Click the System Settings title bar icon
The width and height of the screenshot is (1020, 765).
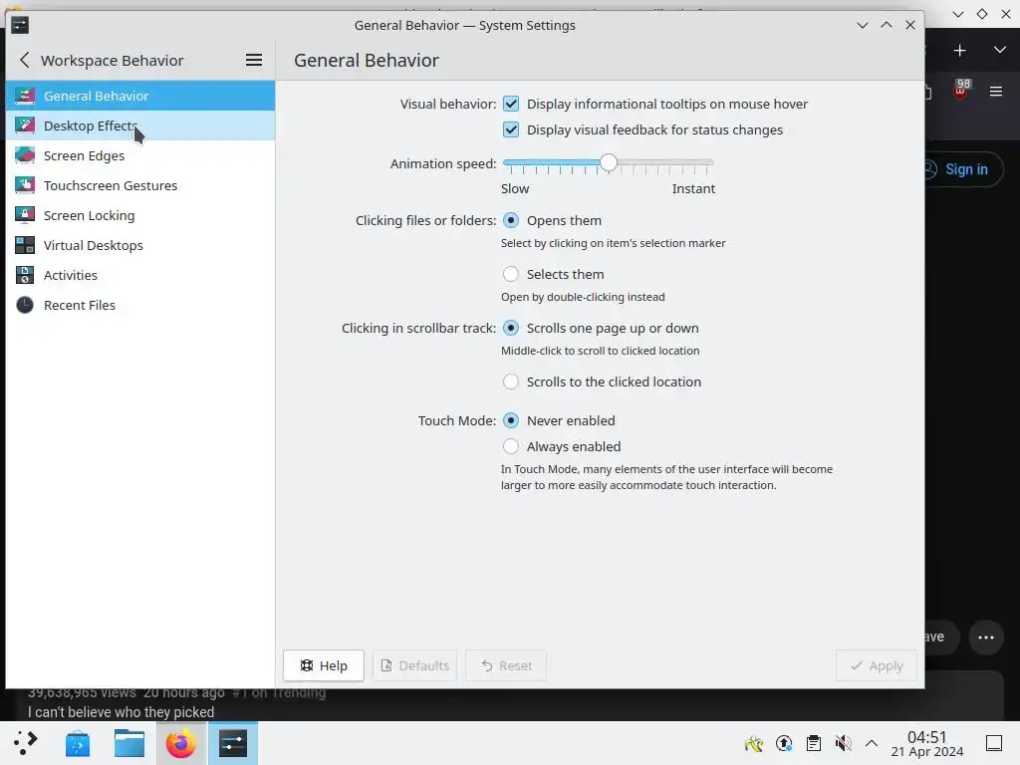pos(20,25)
